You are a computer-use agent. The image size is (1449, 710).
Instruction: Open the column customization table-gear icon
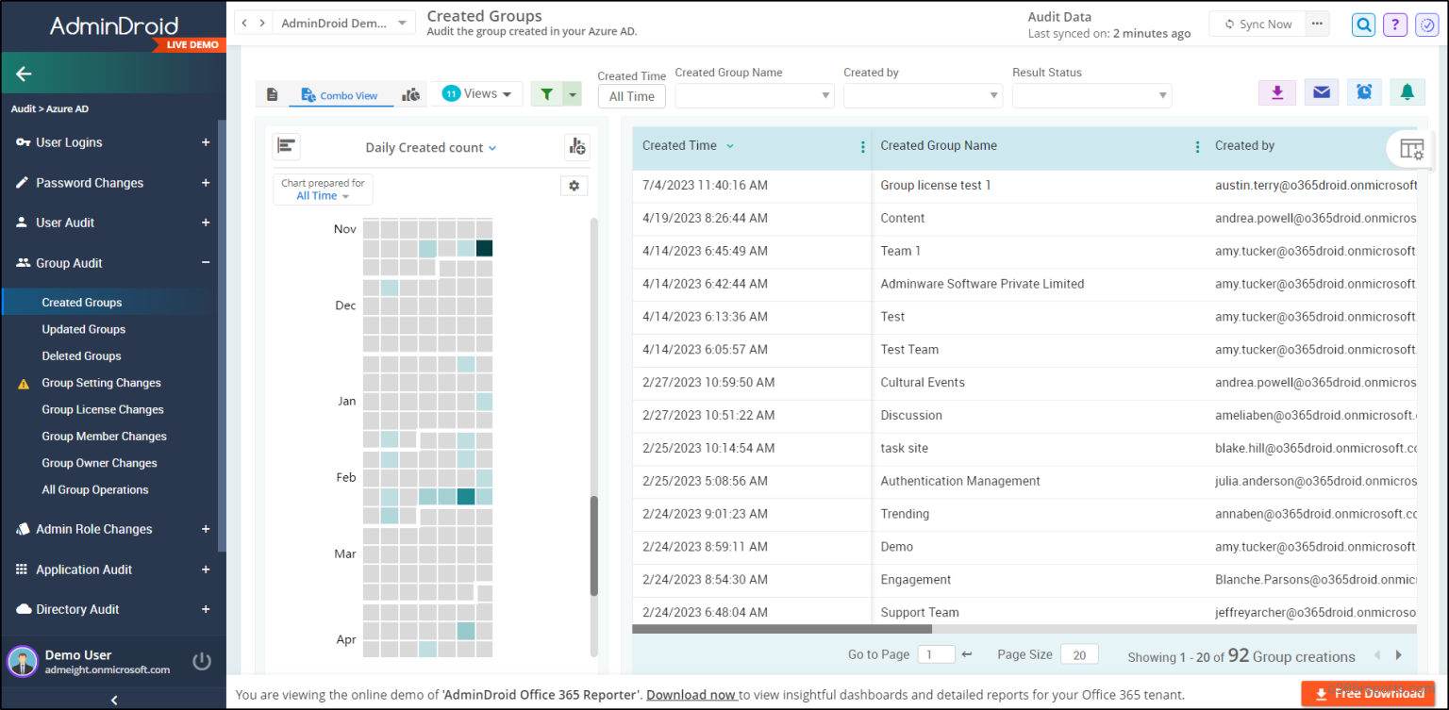[x=1411, y=149]
